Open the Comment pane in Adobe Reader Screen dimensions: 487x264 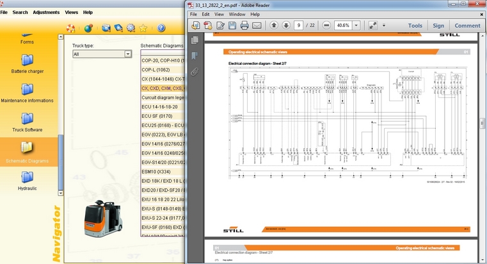point(467,26)
